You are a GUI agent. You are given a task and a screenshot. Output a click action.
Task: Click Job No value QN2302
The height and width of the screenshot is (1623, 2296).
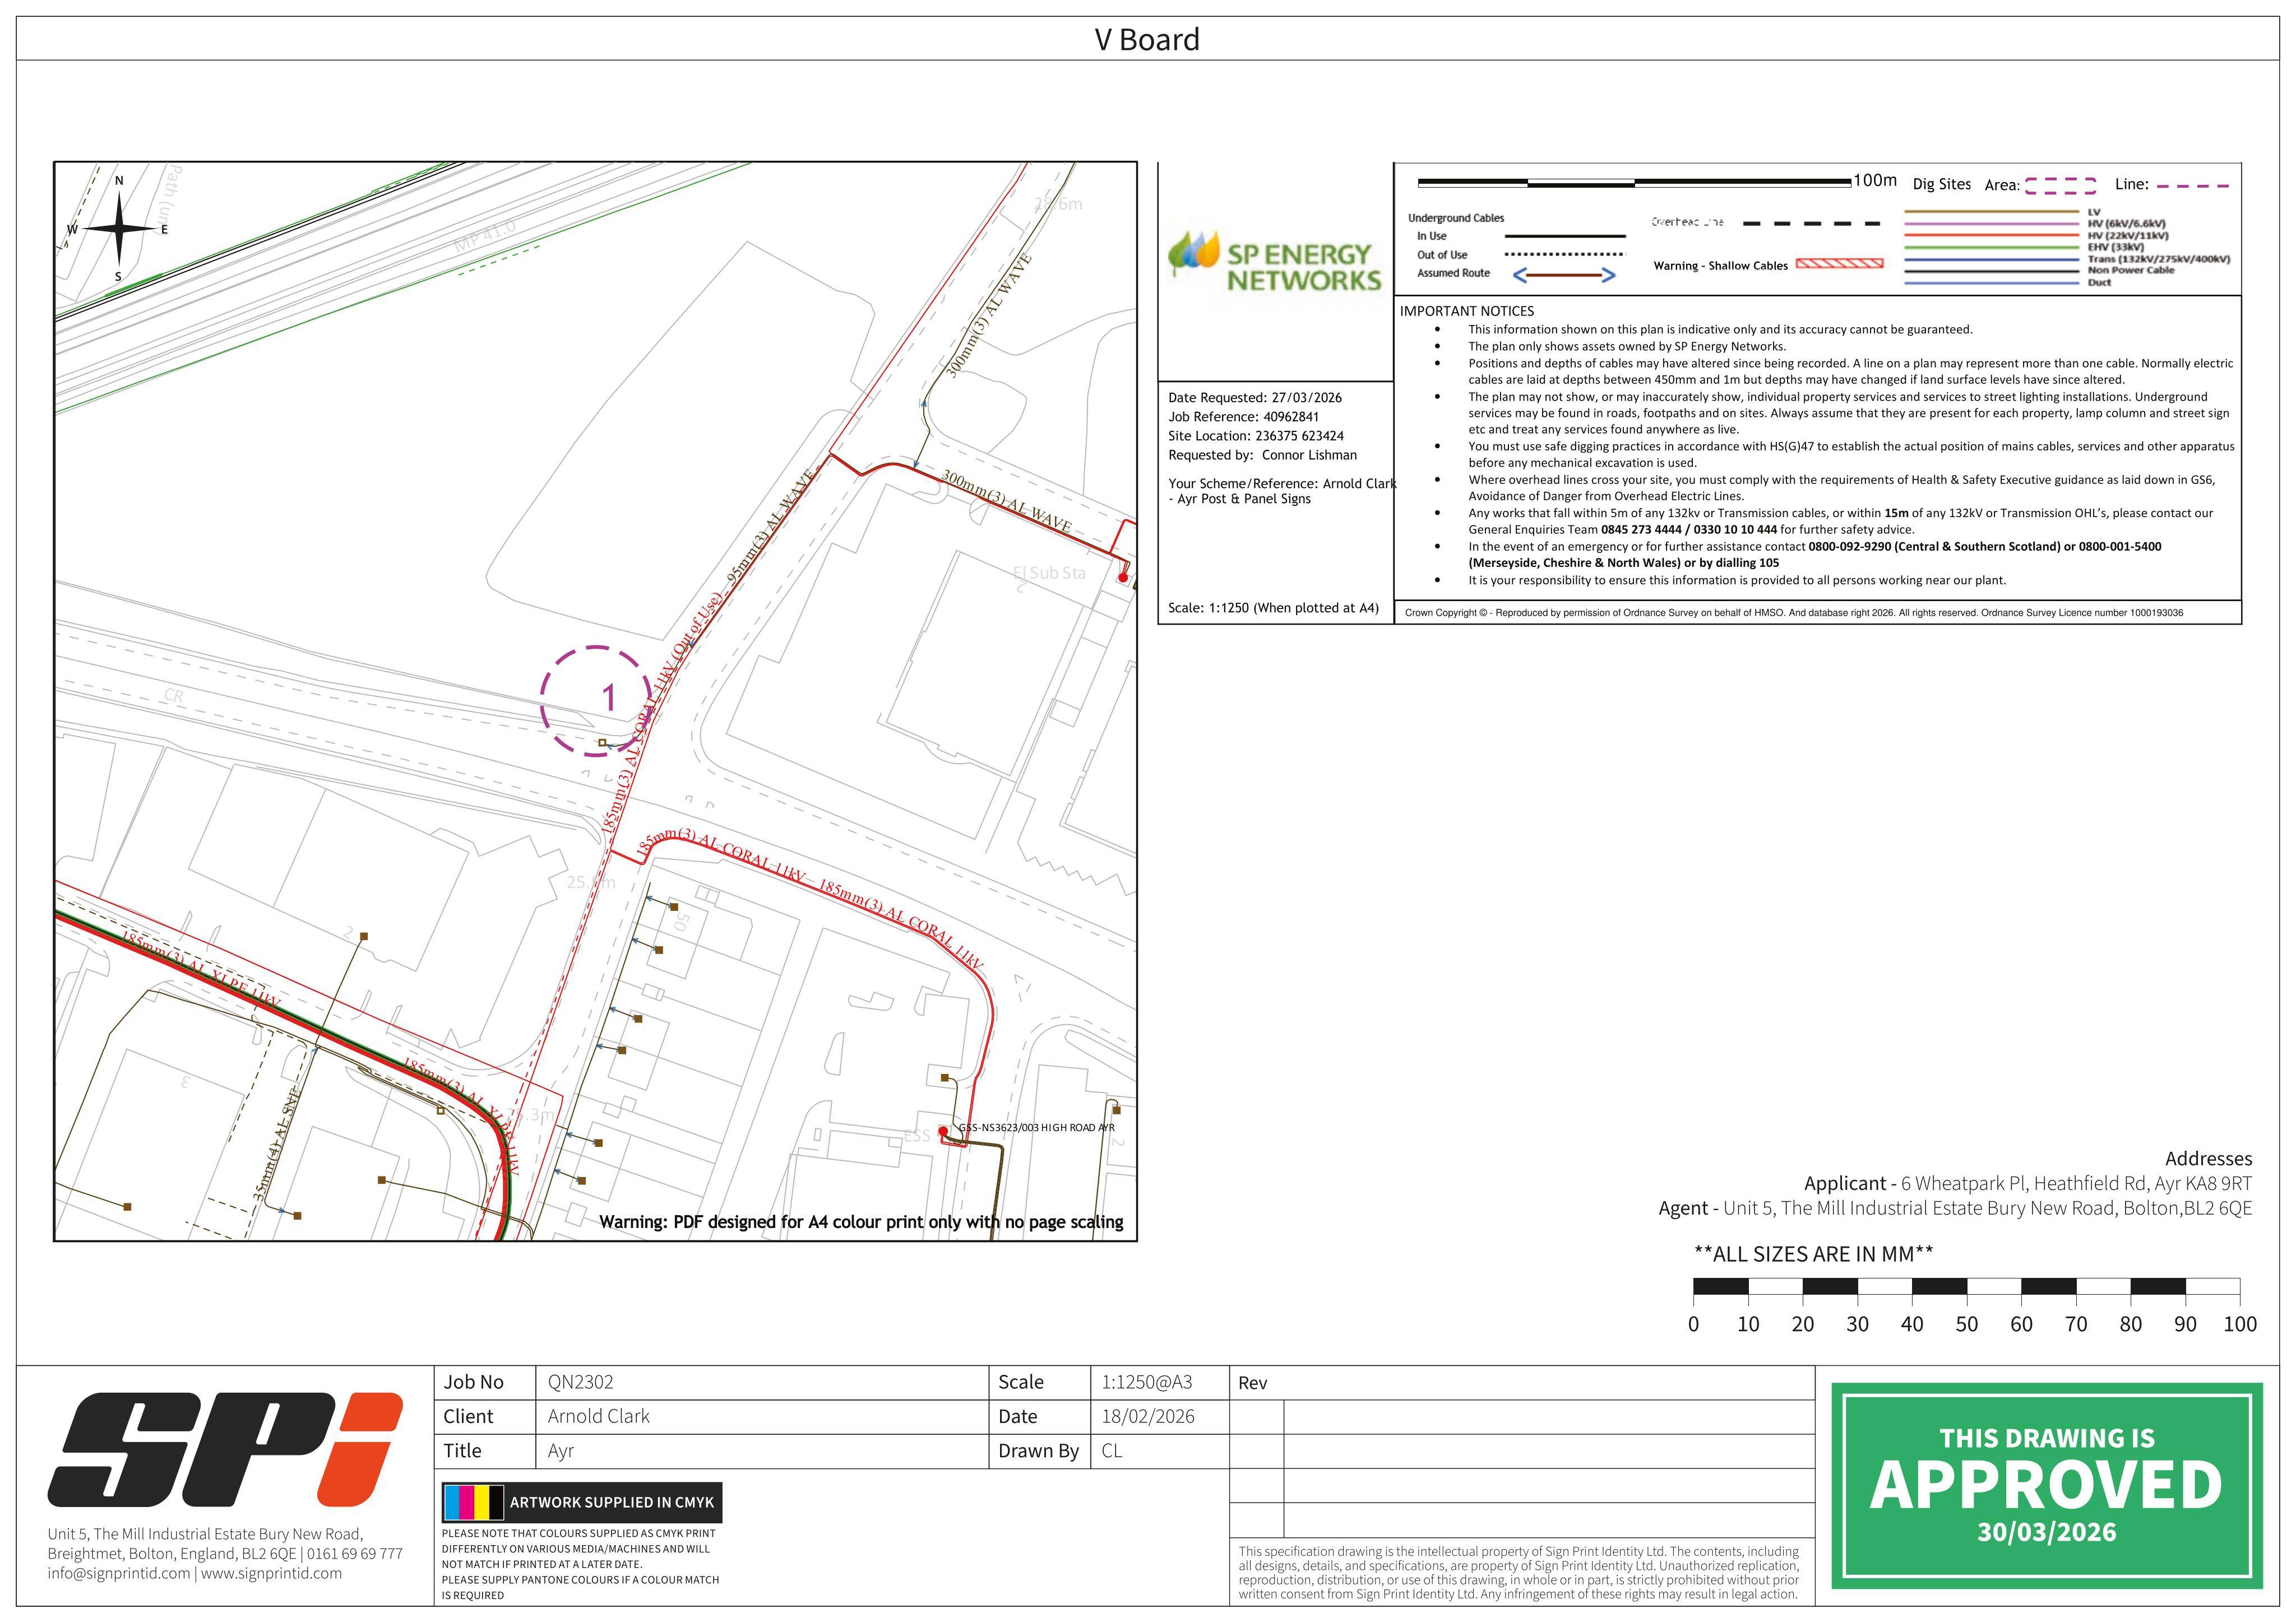[x=581, y=1382]
